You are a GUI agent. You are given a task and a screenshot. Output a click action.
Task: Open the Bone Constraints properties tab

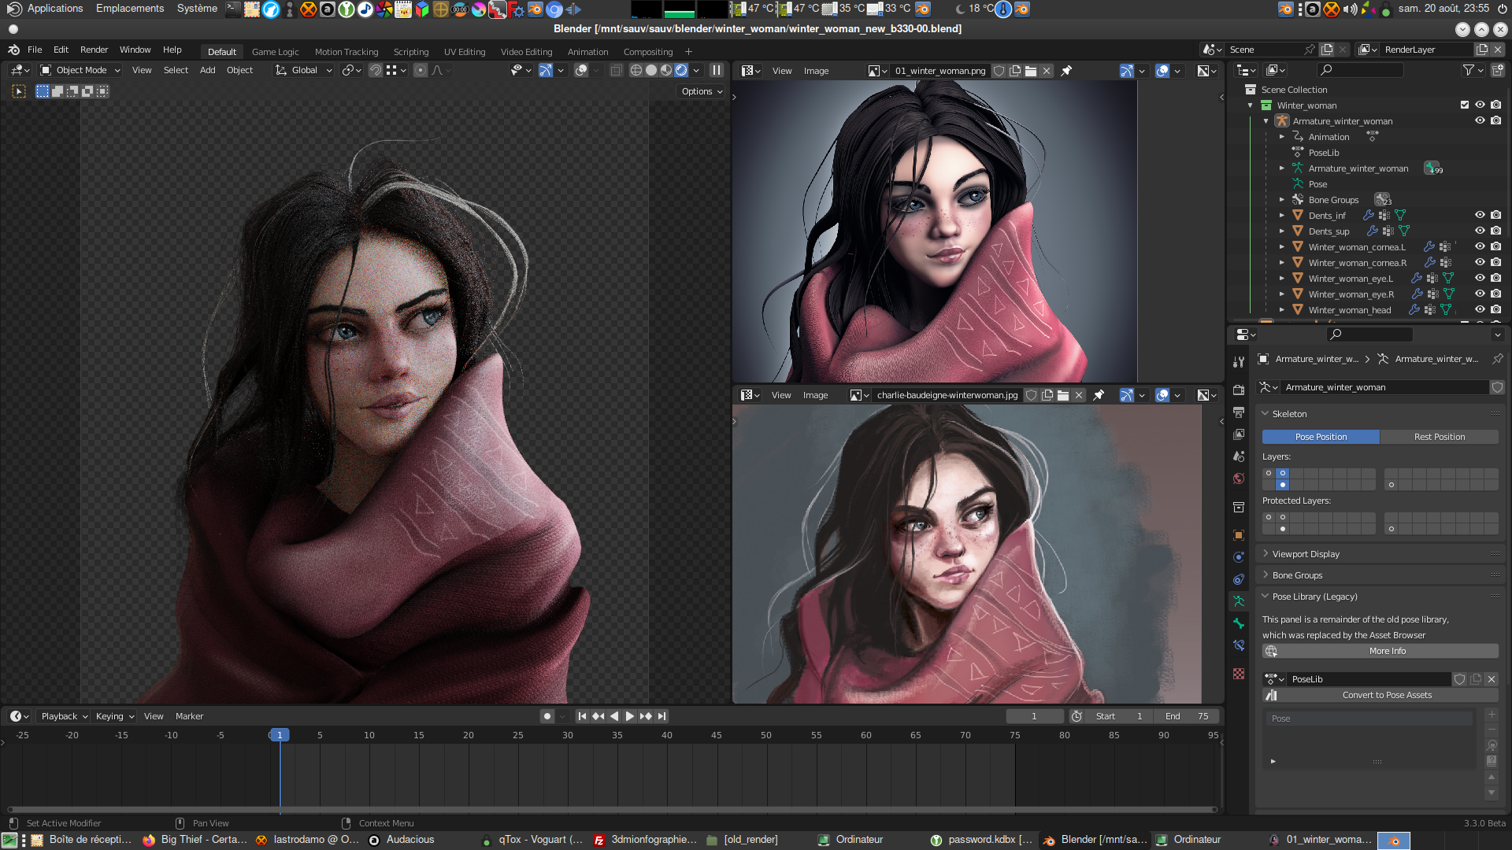[x=1239, y=645]
